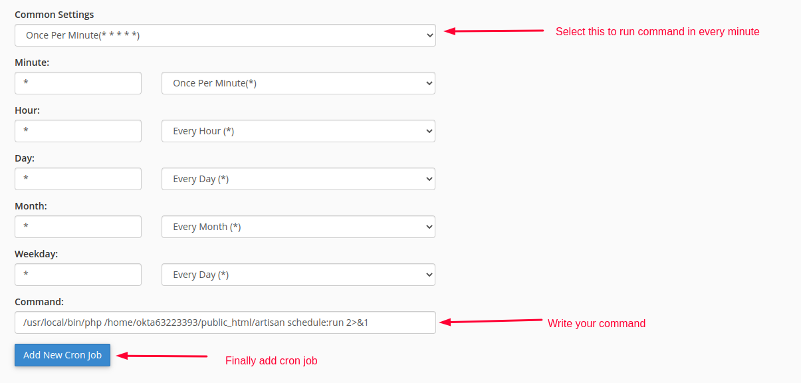The image size is (801, 383).
Task: Click the red arrow pointing at Common Settings
Action: pos(494,31)
